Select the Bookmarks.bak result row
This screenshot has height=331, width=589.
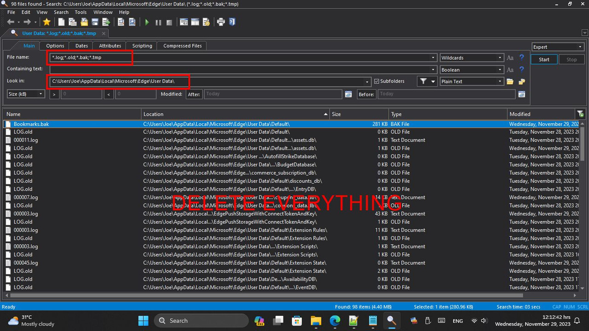290,124
